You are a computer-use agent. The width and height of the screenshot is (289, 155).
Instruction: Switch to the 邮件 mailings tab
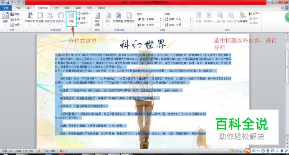67,8
